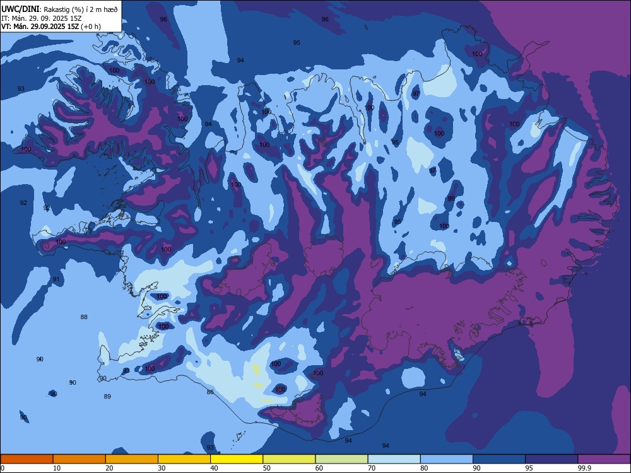Screen dimensions: 631x473
Task: Click the legend scale label '0'
Action: click(3, 468)
